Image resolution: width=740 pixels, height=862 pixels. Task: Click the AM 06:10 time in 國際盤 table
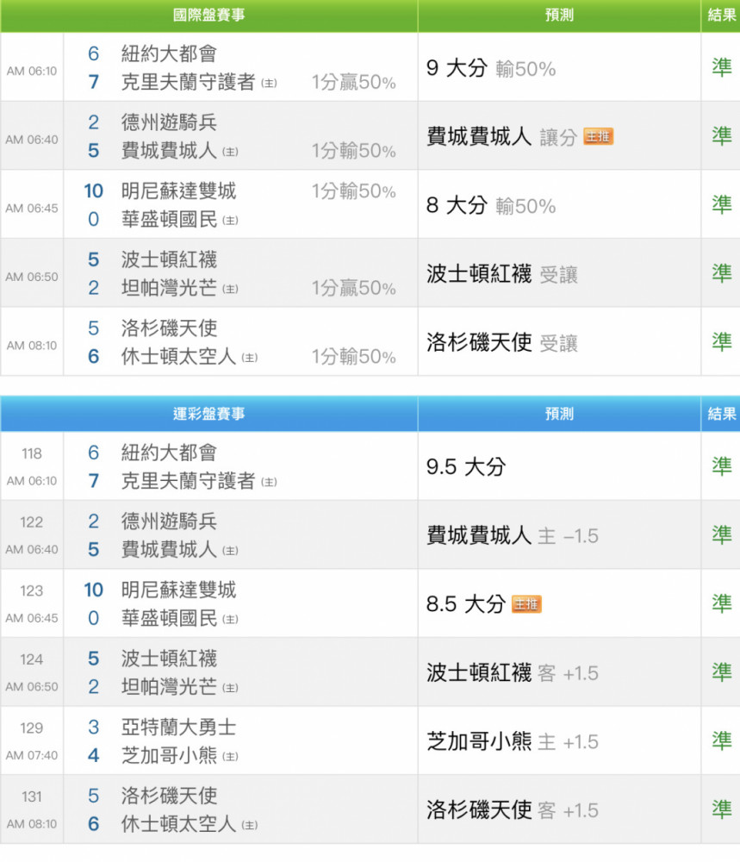point(32,71)
